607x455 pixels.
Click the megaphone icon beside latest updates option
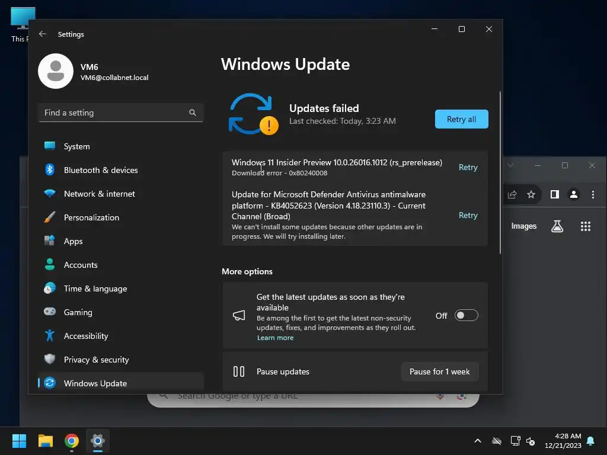point(239,315)
